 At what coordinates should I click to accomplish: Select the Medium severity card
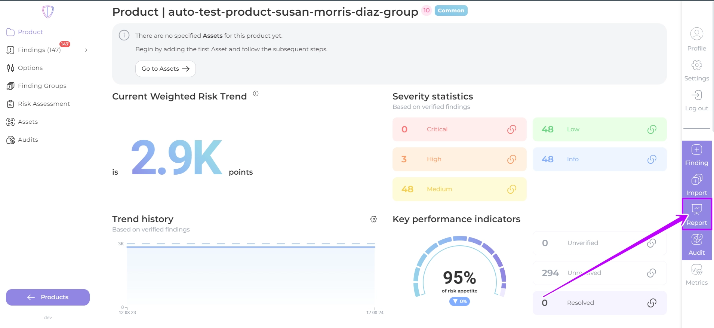click(x=459, y=189)
